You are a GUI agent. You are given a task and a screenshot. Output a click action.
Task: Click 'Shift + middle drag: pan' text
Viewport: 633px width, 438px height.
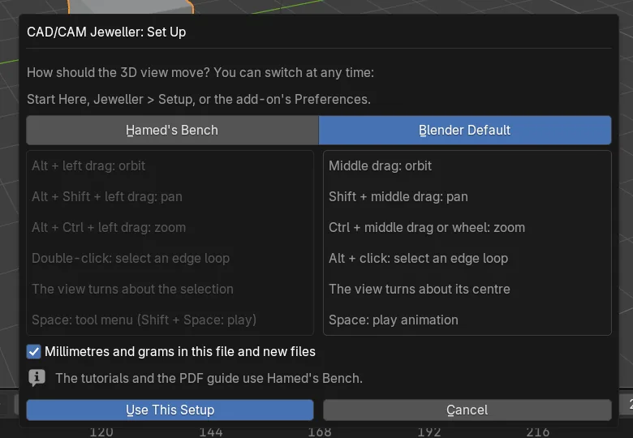point(398,196)
